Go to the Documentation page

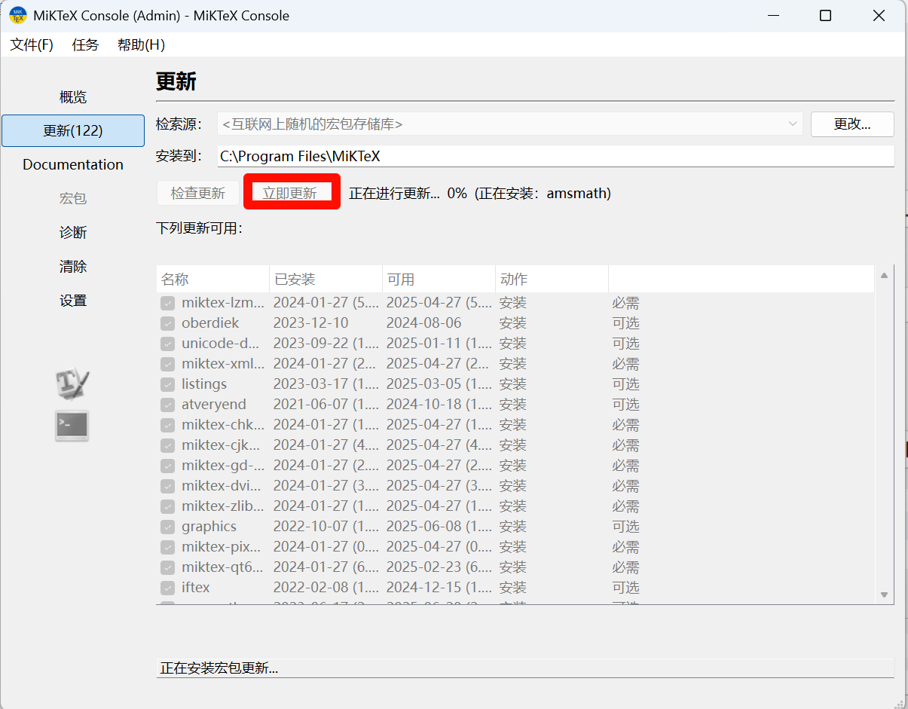73,164
